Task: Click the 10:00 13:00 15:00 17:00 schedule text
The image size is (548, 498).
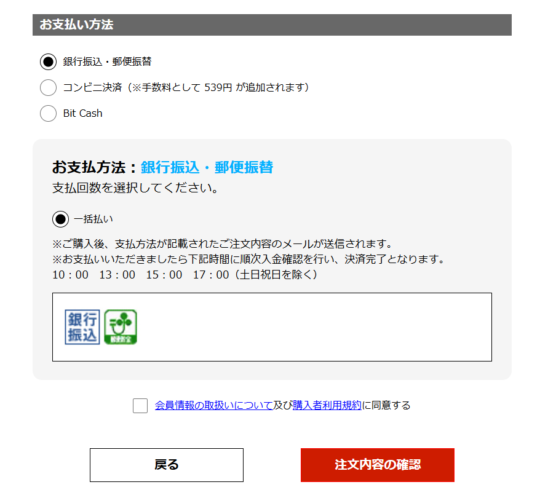Action: click(185, 275)
